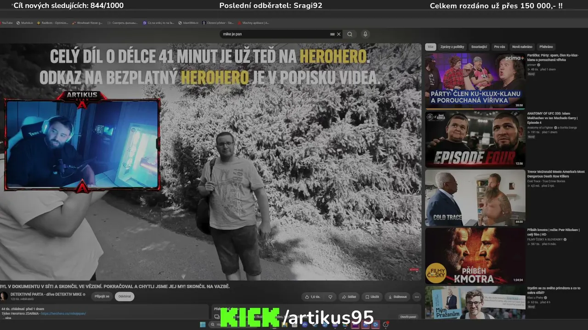Dislike the video with thumbs-down icon
This screenshot has height=330, width=588.
point(330,297)
